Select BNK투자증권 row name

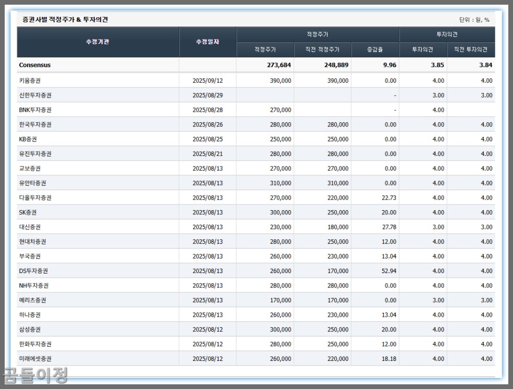point(35,110)
